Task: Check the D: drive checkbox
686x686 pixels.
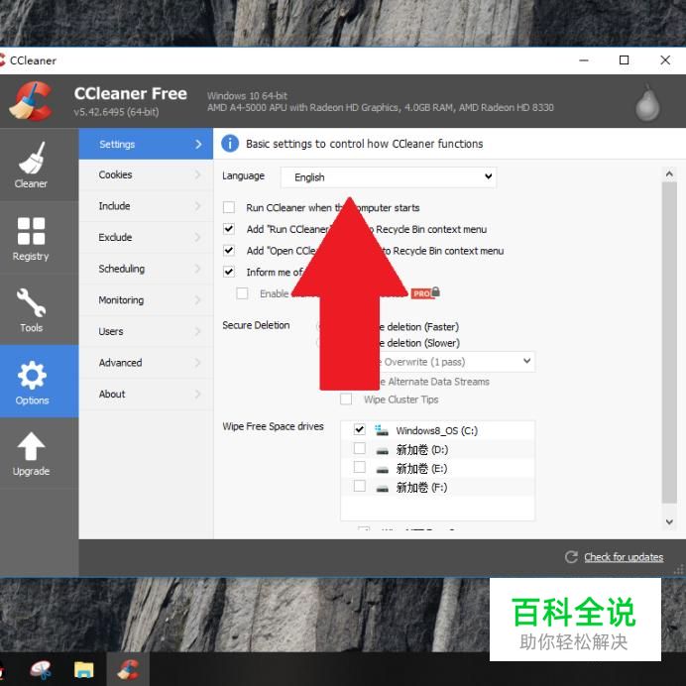Action: (x=359, y=448)
